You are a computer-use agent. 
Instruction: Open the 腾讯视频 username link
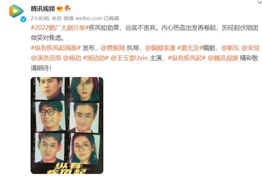coord(43,8)
